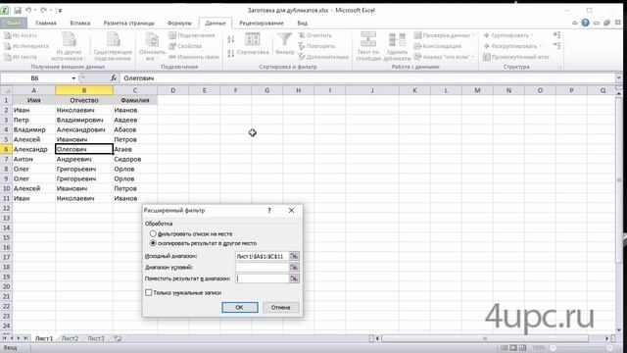Viewport: 627px width, 353px height.
Task: Switch to the Главная tab
Action: point(46,24)
